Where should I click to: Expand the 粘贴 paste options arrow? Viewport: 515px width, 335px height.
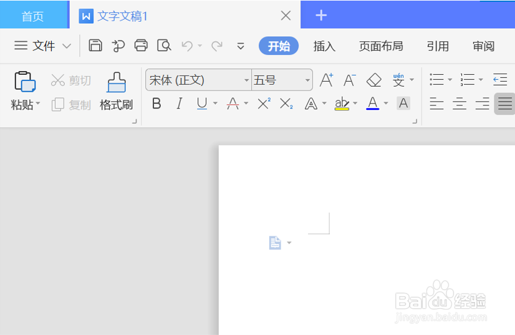[38, 104]
